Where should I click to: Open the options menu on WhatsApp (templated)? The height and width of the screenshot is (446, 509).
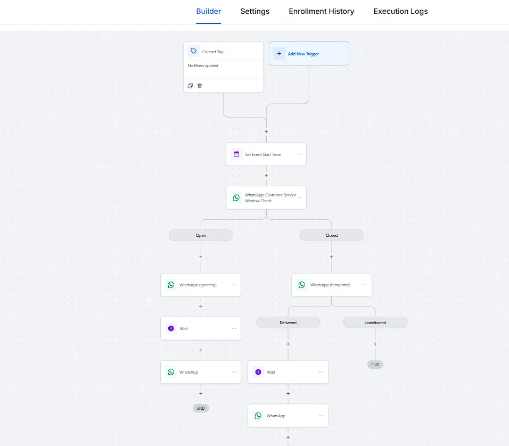(x=365, y=285)
